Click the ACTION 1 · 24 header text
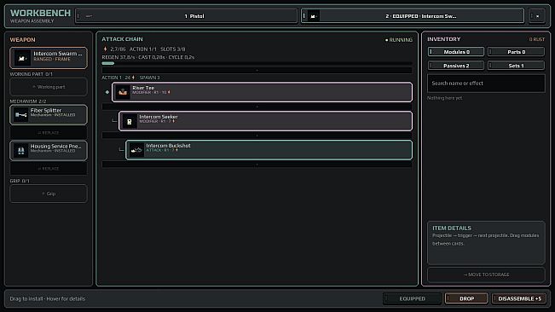 (119, 78)
